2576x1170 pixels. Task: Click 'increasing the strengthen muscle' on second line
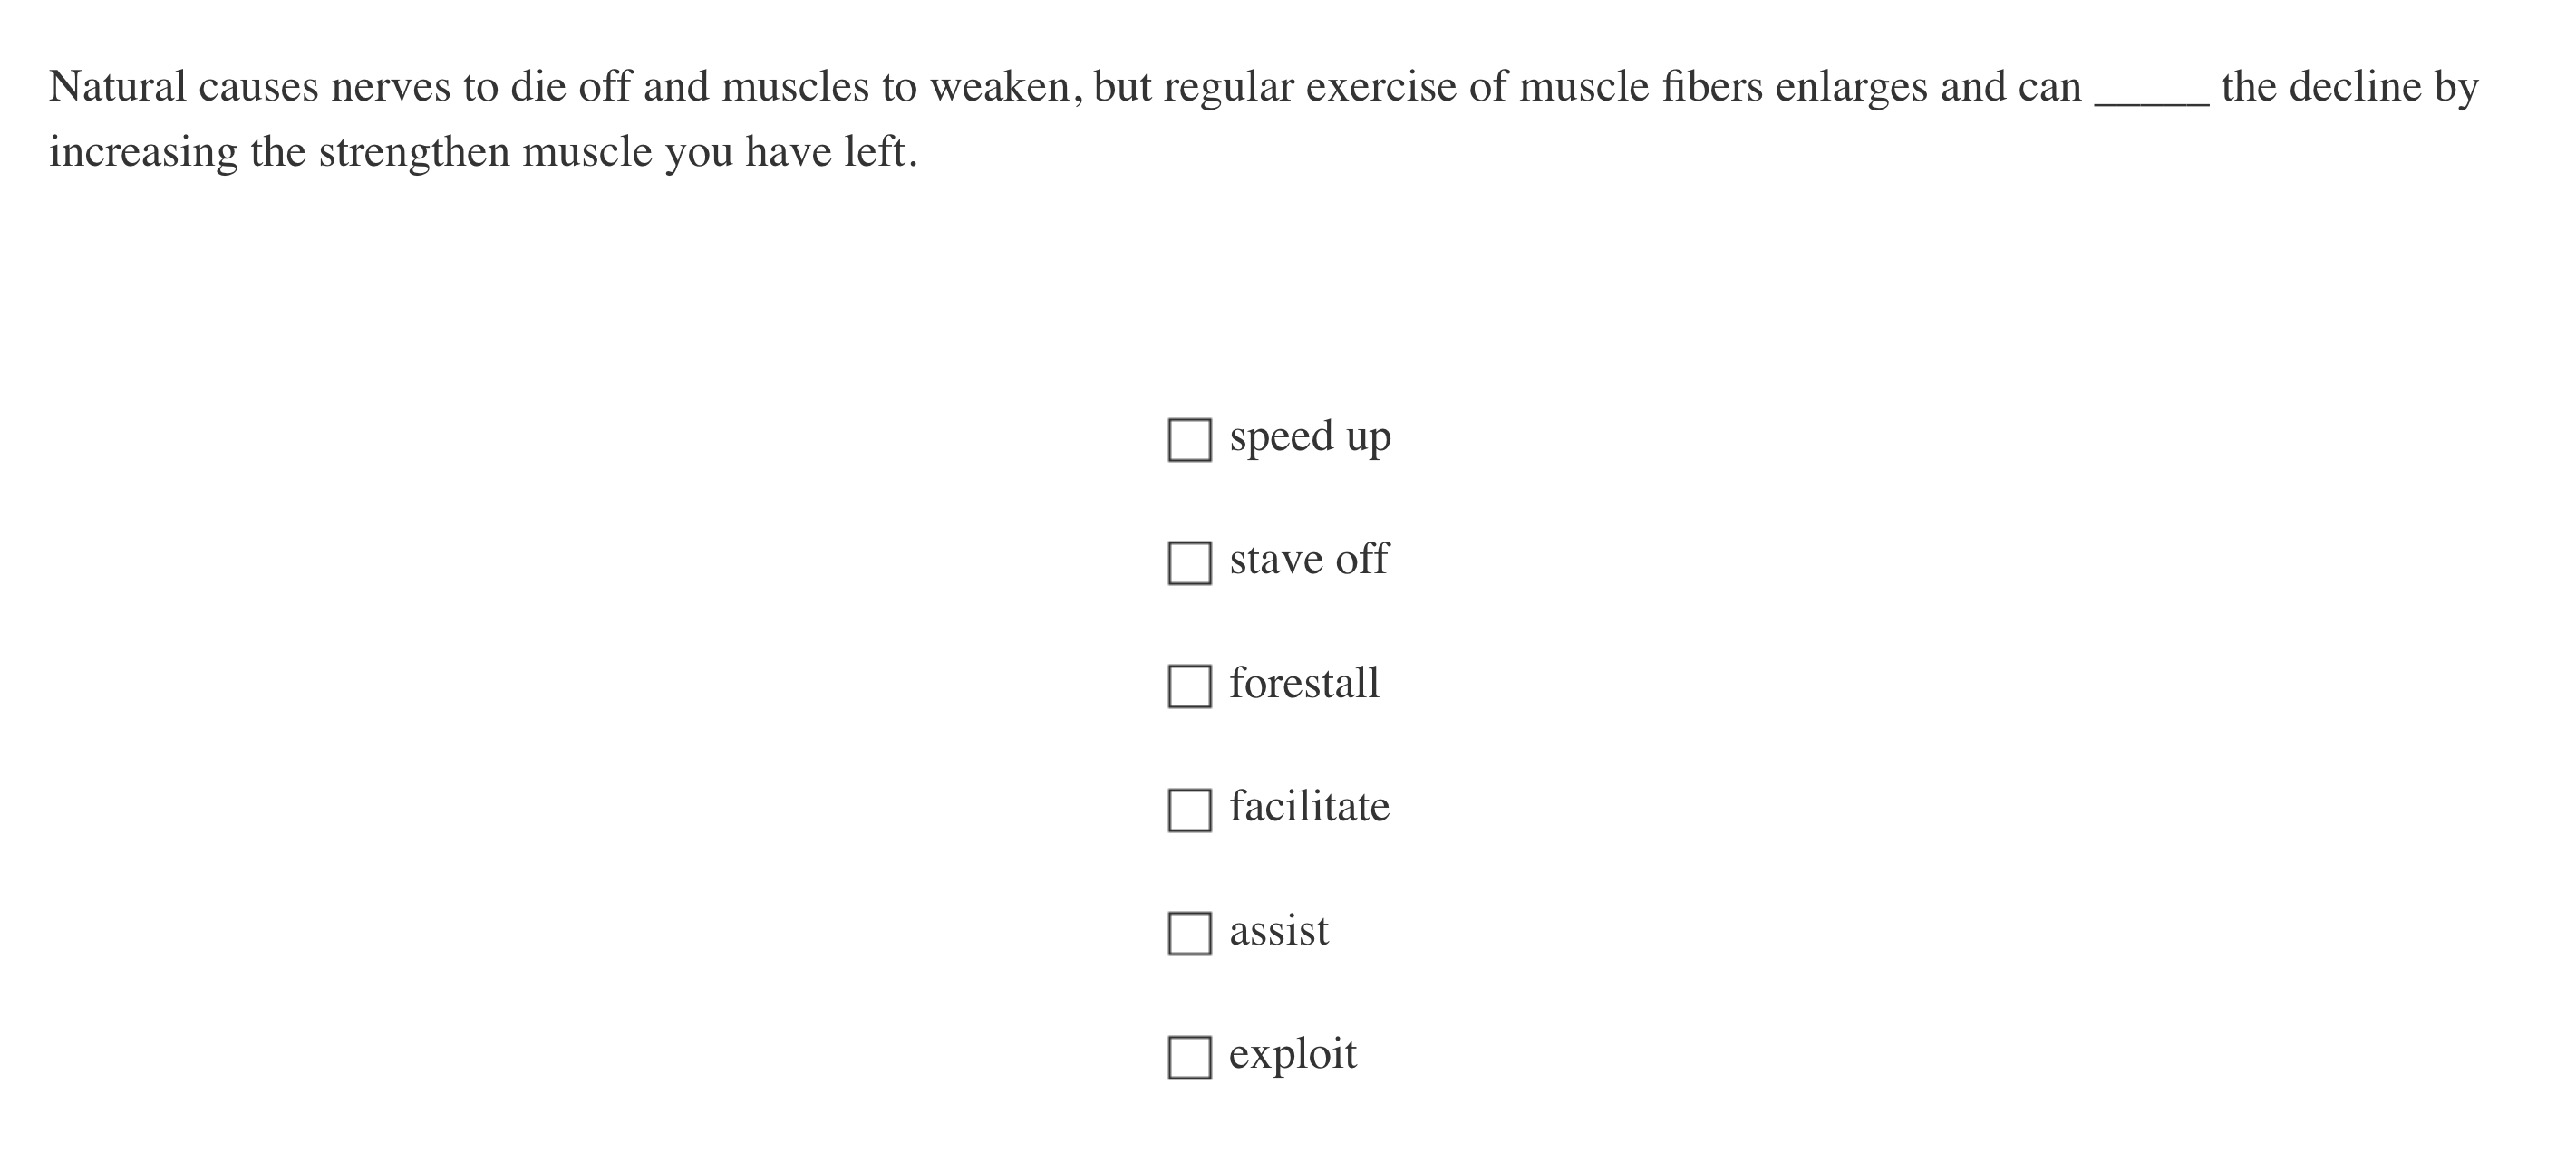tap(350, 153)
